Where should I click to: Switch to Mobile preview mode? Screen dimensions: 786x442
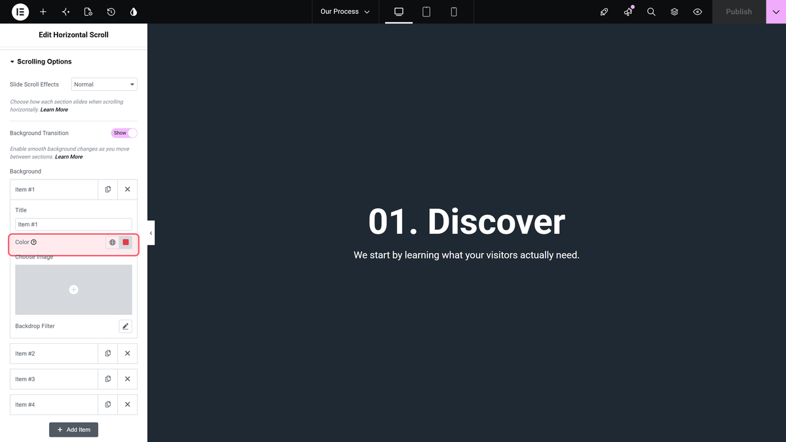point(454,12)
